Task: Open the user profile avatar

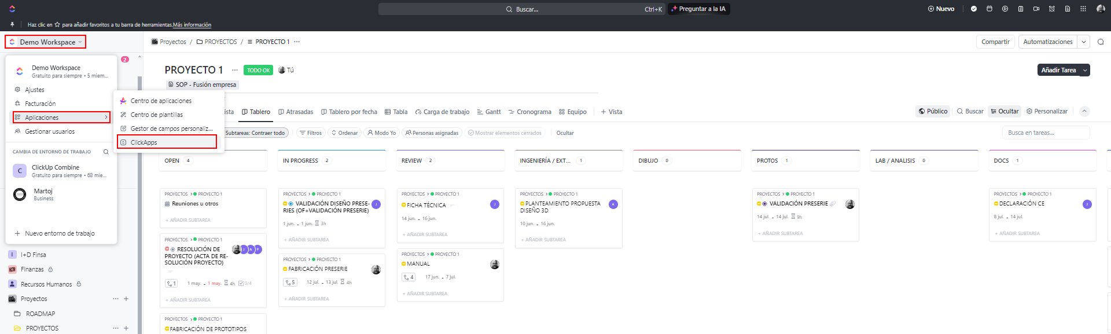Action: pyautogui.click(x=1101, y=9)
